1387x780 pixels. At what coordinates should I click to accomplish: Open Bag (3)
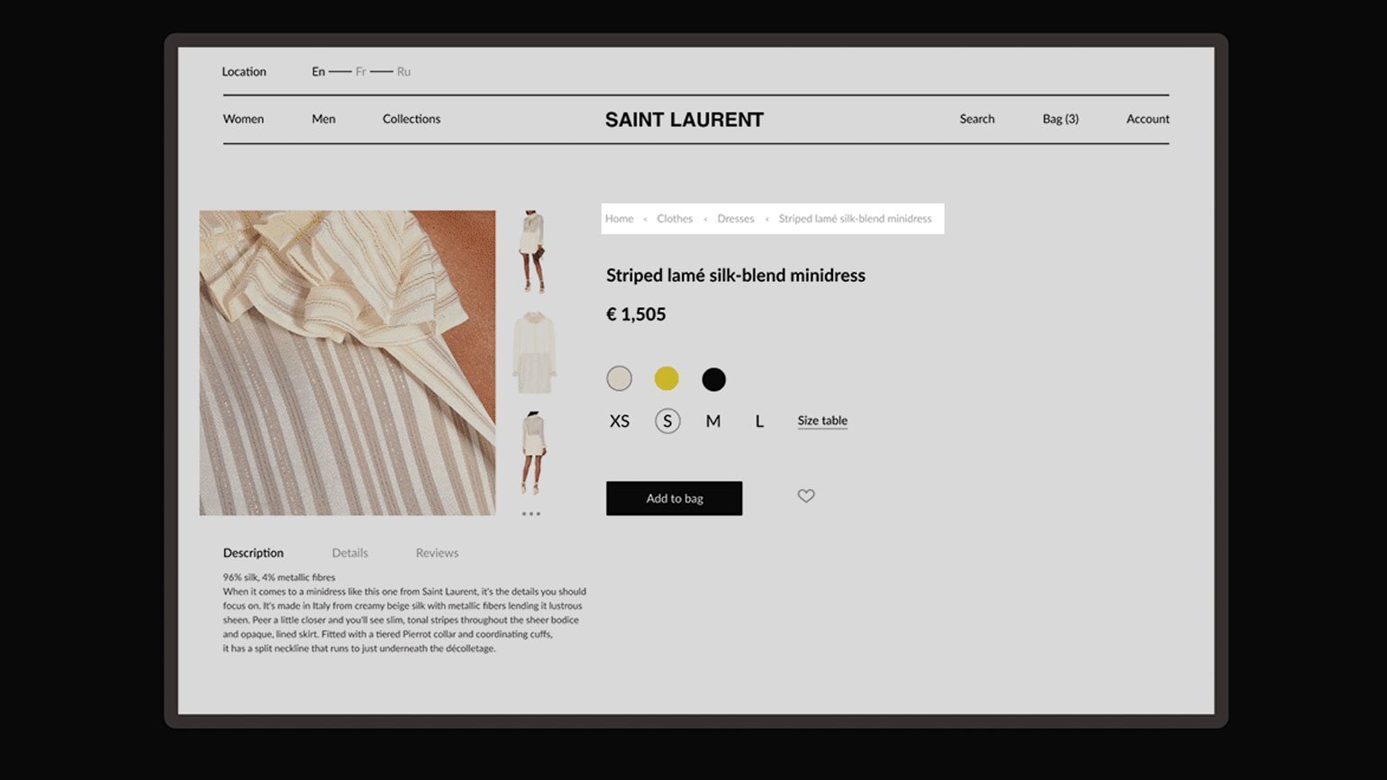point(1061,119)
